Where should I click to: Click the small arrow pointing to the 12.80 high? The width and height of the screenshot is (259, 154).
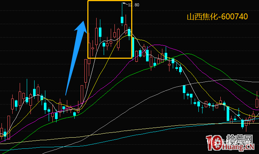tap(125, 4)
